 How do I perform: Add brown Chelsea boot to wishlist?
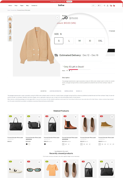click(76, 117)
